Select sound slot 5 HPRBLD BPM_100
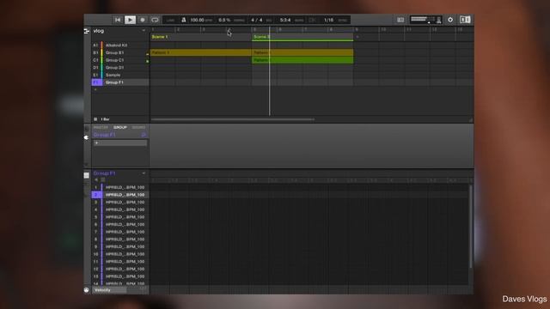This screenshot has width=550, height=309. tap(120, 217)
